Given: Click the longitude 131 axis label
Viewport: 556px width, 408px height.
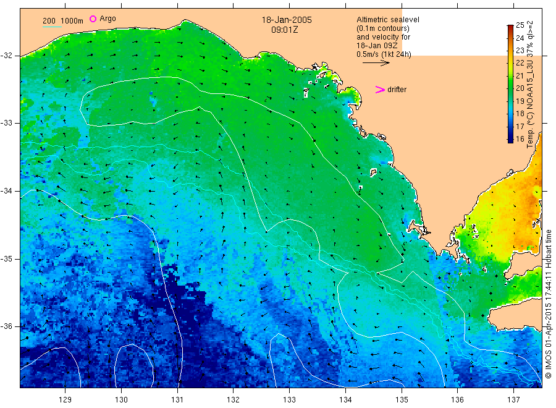Looking at the screenshot, I should (177, 400).
